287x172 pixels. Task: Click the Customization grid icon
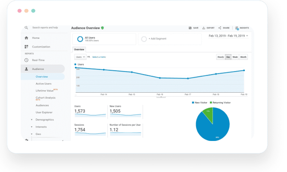pyautogui.click(x=26, y=47)
